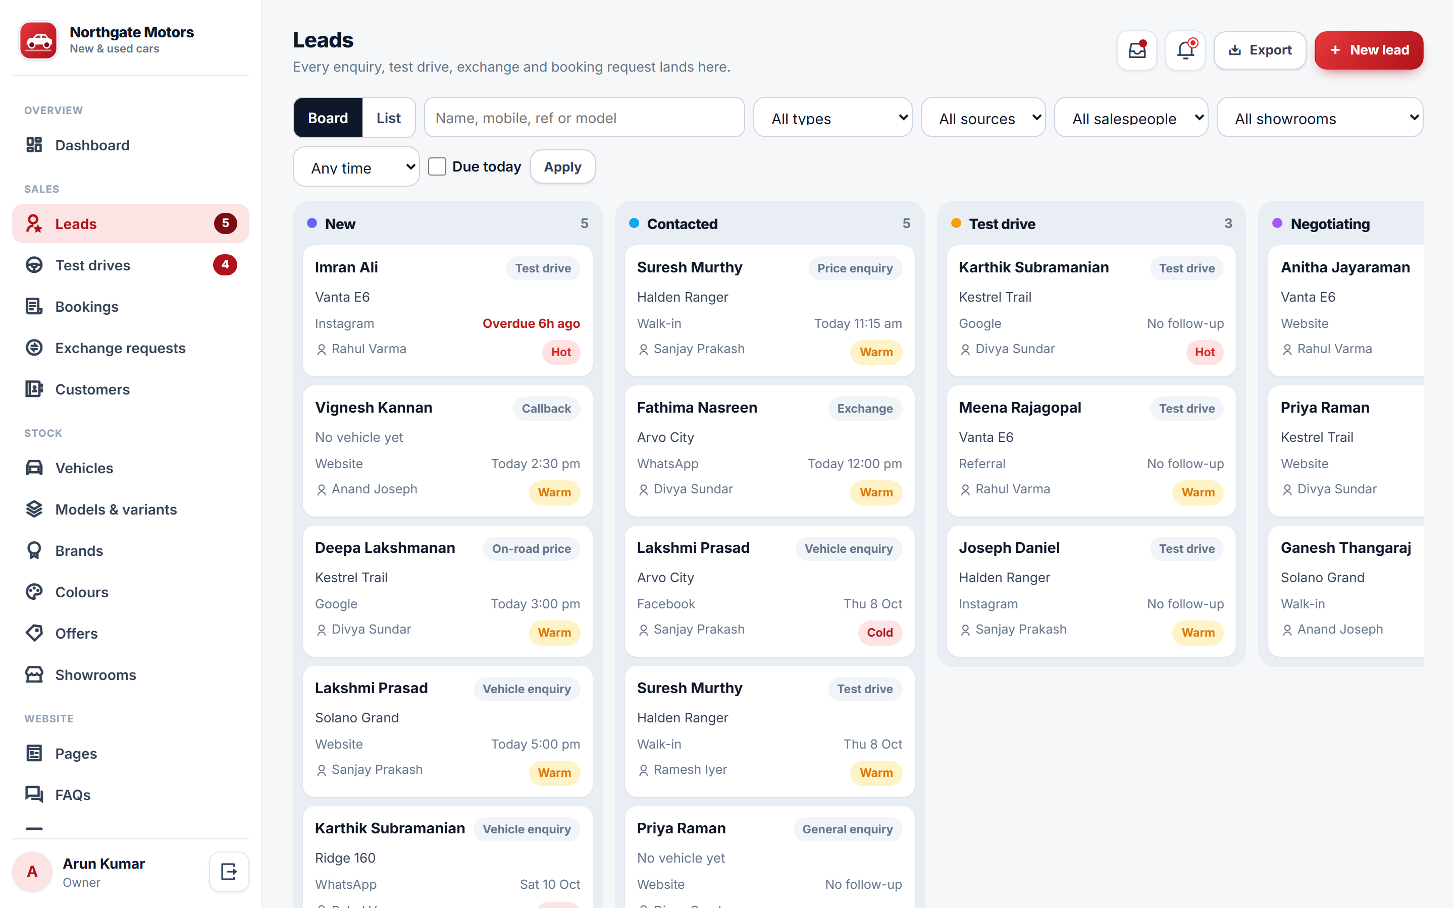This screenshot has height=908, width=1454.
Task: Navigate to Customers
Action: 130,389
